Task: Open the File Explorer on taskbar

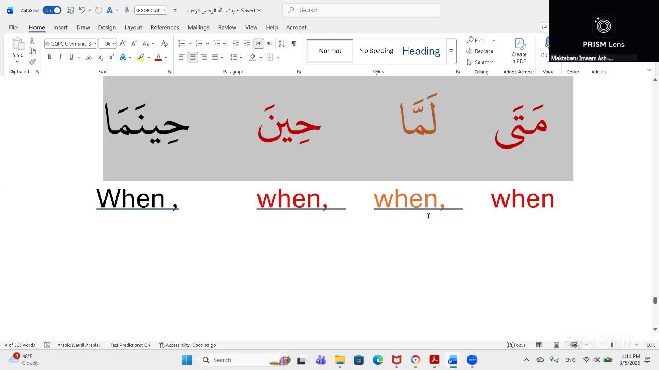Action: (340, 360)
